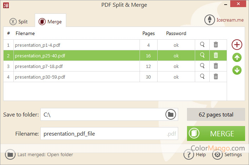Click the add file plus icon

coord(237,45)
